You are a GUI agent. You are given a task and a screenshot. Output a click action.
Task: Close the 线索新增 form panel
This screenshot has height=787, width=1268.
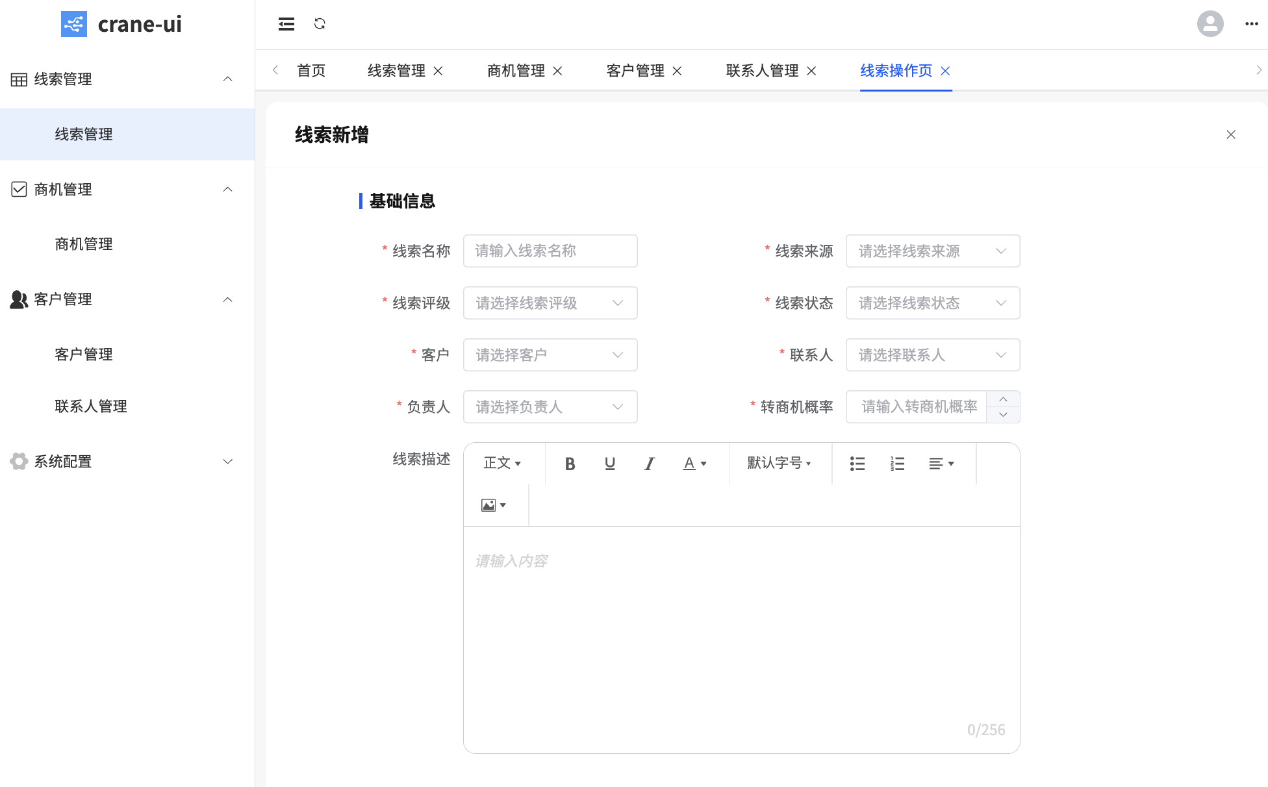(x=1231, y=134)
